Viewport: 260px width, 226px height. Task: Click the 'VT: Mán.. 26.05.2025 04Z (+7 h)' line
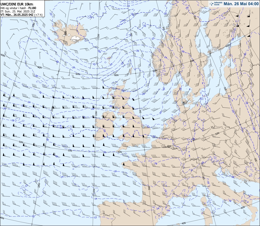[x=21, y=15]
